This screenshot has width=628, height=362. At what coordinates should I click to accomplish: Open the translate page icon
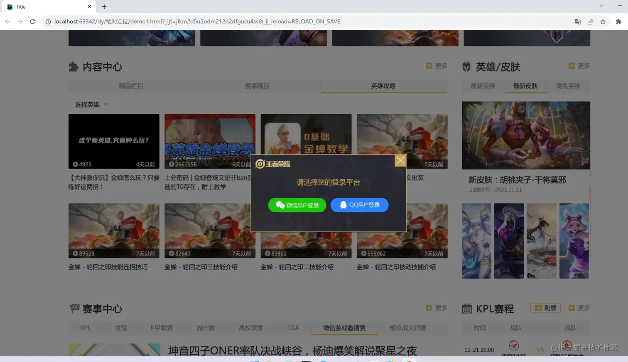click(578, 22)
